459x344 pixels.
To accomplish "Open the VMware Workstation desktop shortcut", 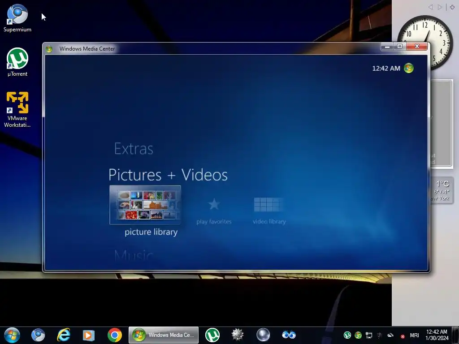I will 17,110.
